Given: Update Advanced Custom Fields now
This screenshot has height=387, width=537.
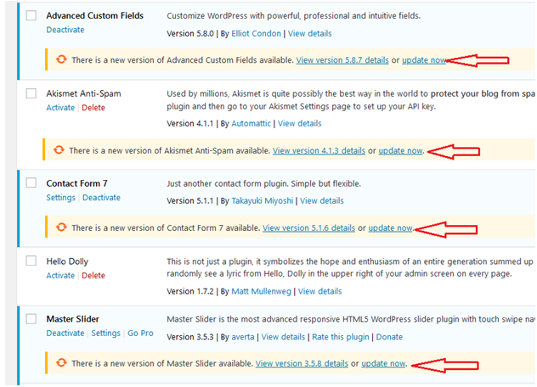Looking at the screenshot, I should pyautogui.click(x=424, y=60).
